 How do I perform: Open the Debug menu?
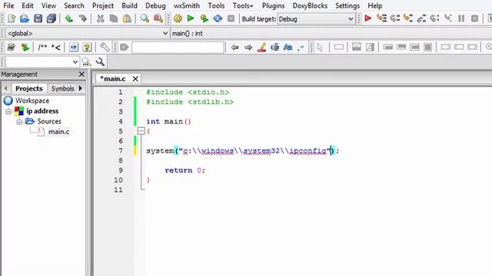pos(155,5)
